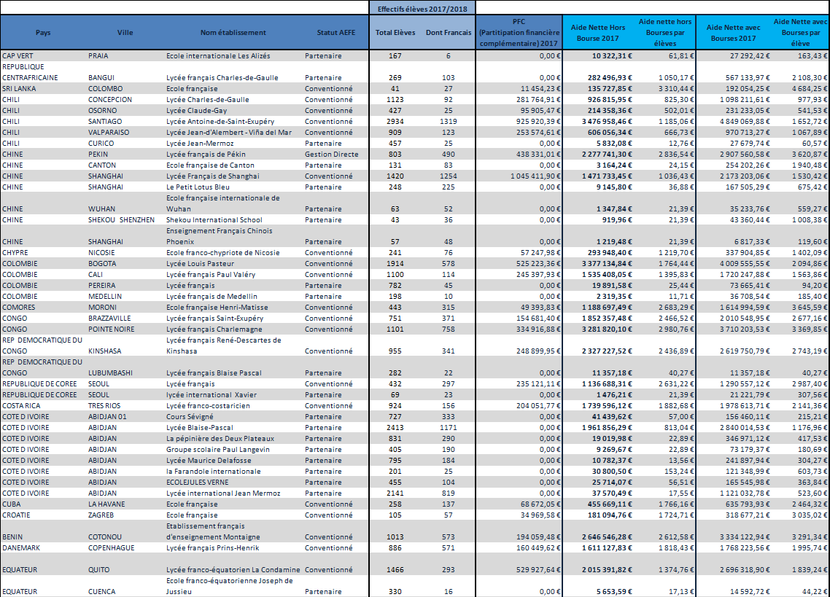The width and height of the screenshot is (830, 597).
Task: Click the 'CAP VERT' country cell
Action: pyautogui.click(x=20, y=55)
